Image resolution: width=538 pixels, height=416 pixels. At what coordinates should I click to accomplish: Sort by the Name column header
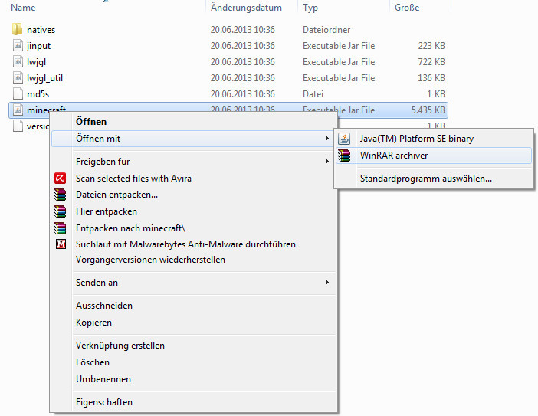[23, 8]
